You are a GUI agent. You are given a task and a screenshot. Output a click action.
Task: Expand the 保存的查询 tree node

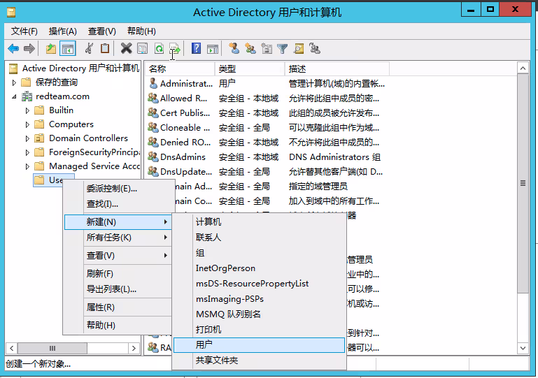tap(15, 82)
